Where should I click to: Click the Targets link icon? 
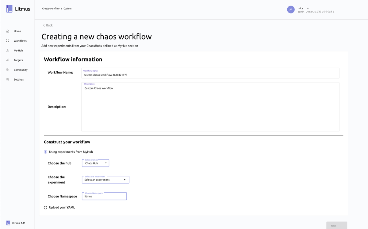[x=8, y=60]
